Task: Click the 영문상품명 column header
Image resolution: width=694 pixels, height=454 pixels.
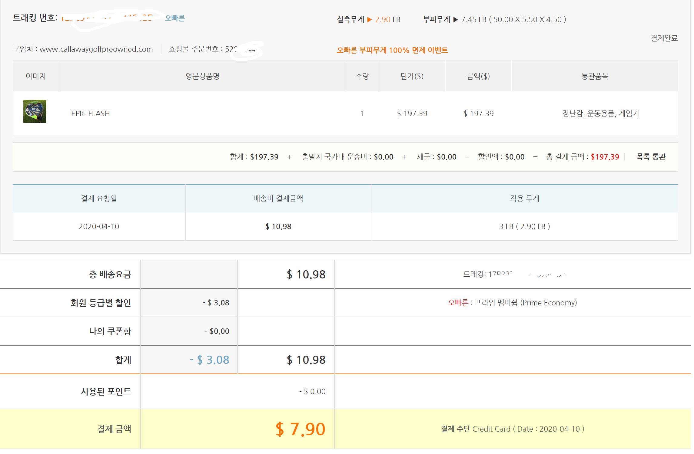Action: click(x=202, y=76)
